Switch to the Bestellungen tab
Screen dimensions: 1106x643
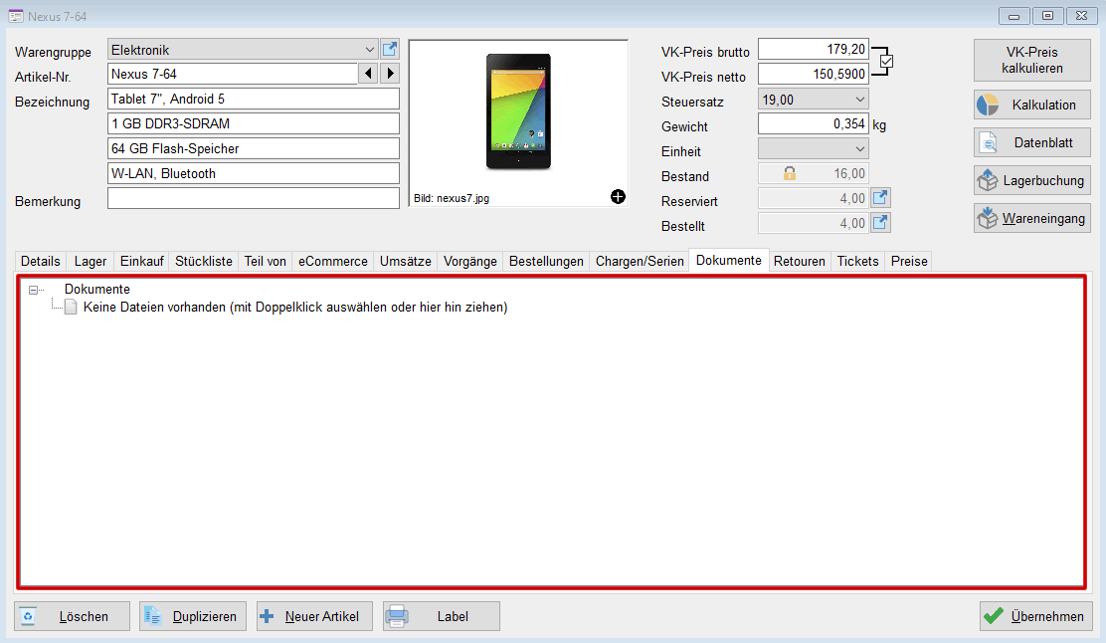click(547, 261)
